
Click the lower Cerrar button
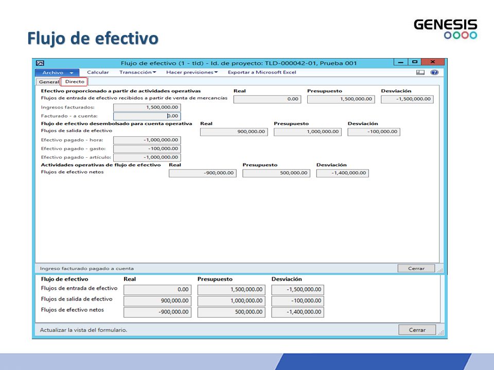[x=417, y=330]
